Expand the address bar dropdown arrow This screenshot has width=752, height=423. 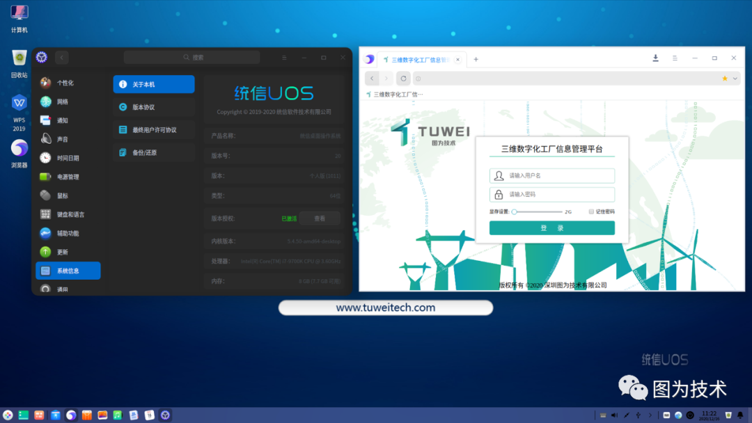735,79
